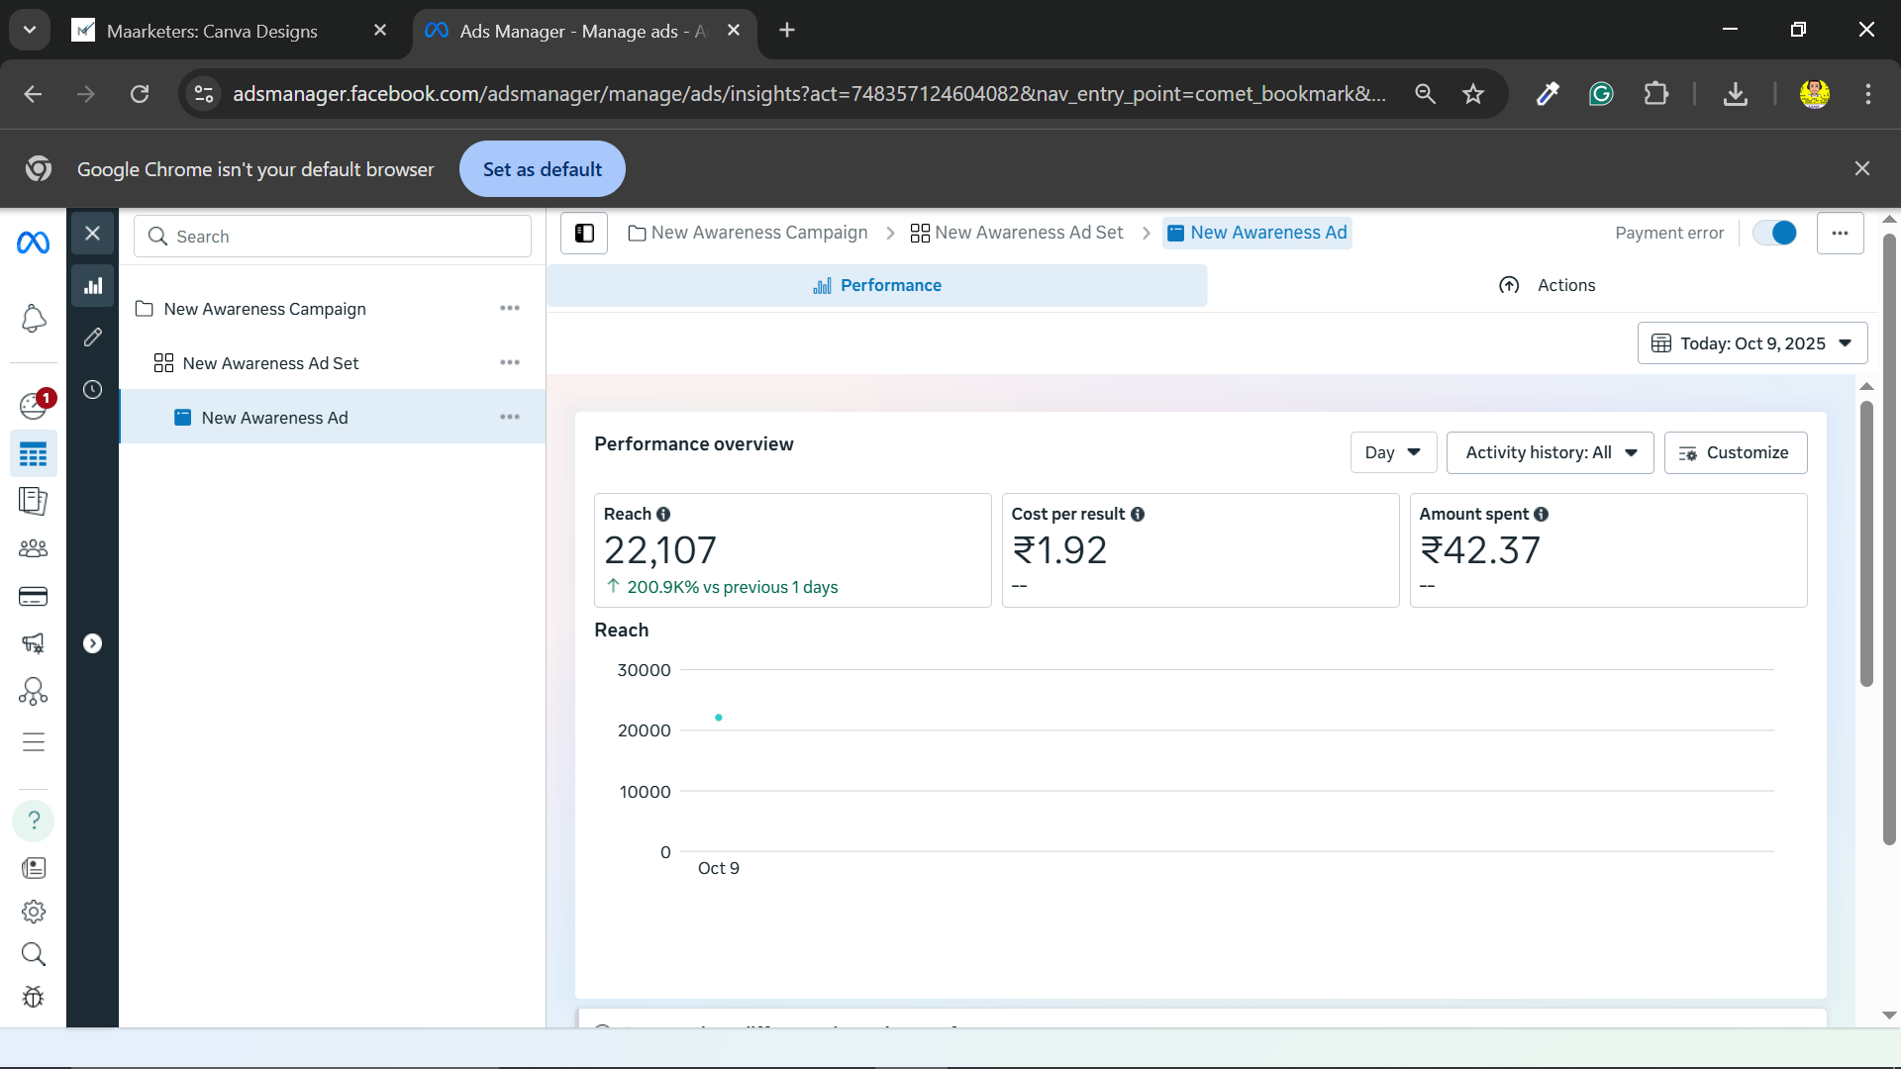Open the Day breakdown dropdown

pos(1393,453)
